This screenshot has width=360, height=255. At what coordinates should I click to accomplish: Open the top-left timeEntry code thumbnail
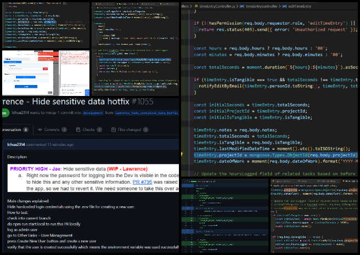point(46,25)
